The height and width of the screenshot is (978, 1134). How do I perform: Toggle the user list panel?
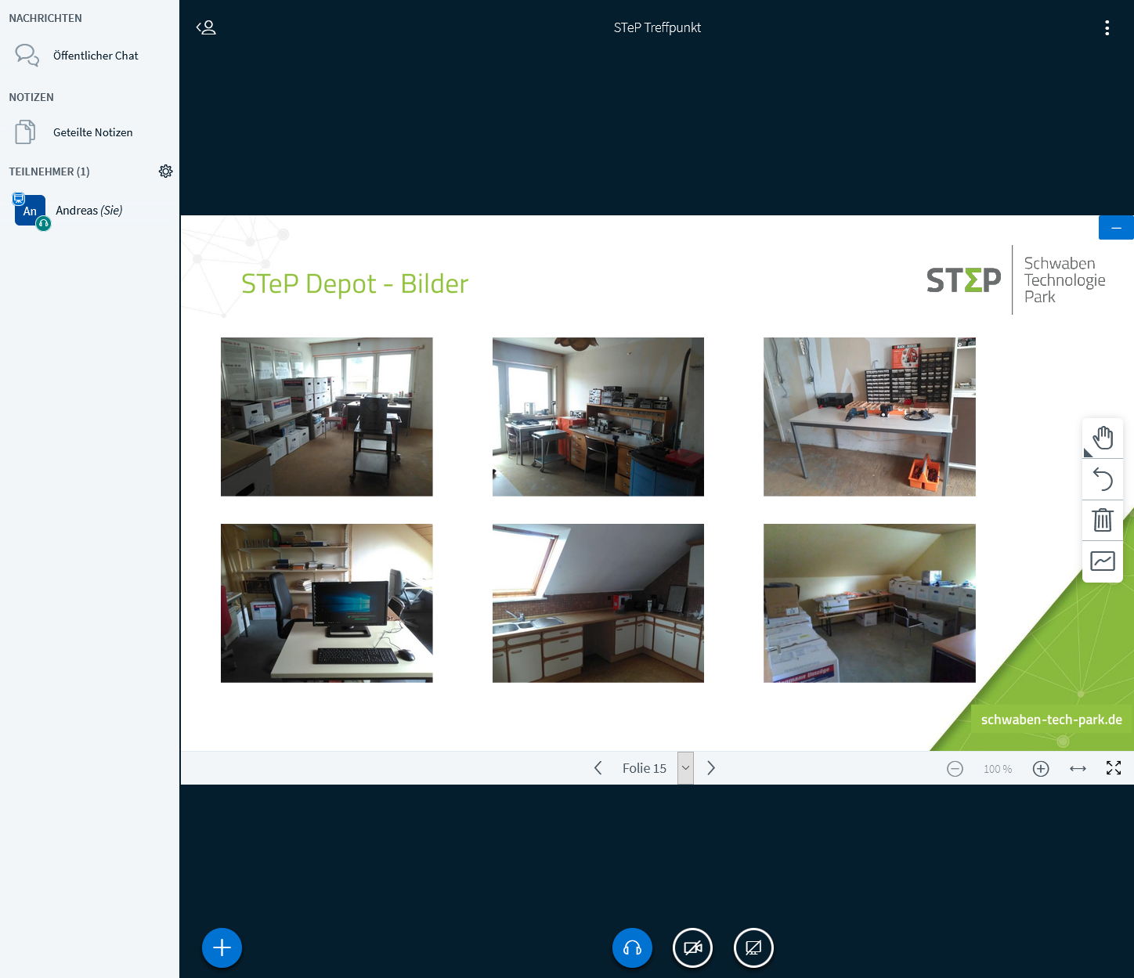coord(206,28)
